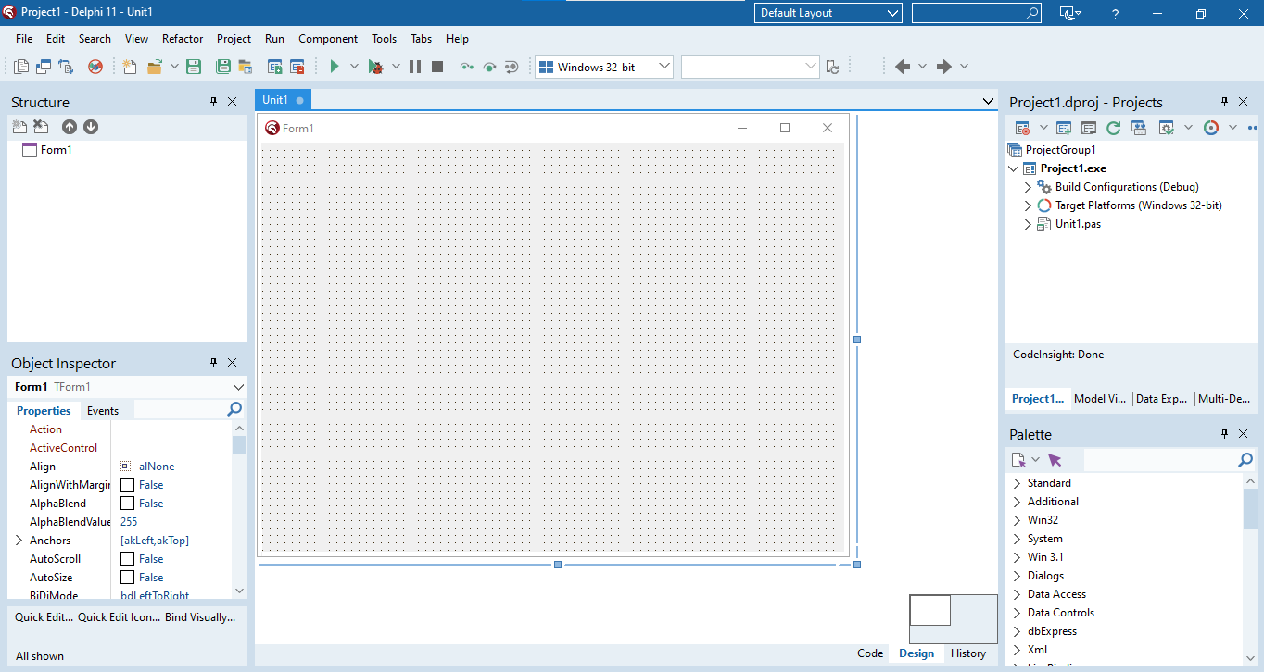
Task: Open the Tools menu
Action: point(384,39)
